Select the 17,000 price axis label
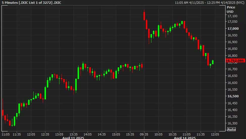 tap(232, 29)
